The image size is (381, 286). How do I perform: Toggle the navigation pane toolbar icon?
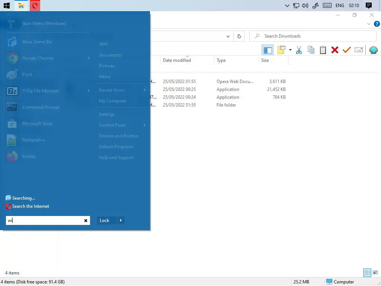click(268, 50)
